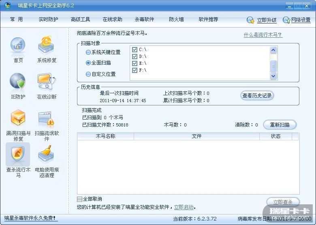The image size is (316, 225).
Task: Click the 立即升级 link text
Action: point(267,20)
